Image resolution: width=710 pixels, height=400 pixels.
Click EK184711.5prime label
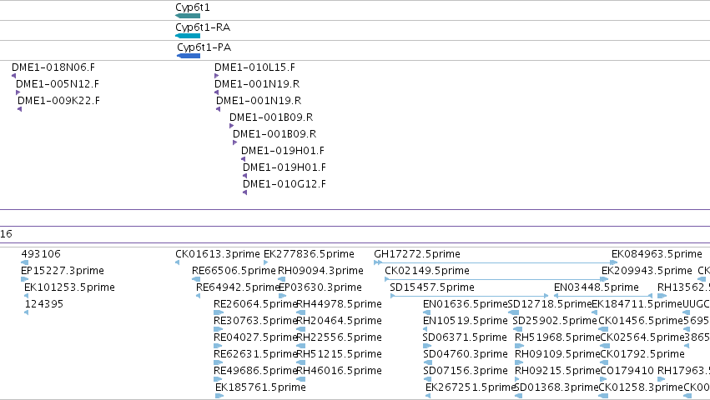click(637, 304)
